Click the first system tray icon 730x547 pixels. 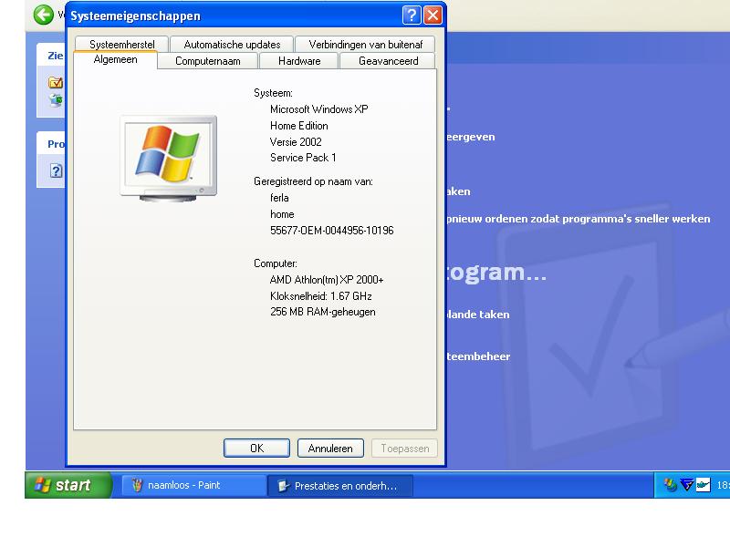click(671, 485)
